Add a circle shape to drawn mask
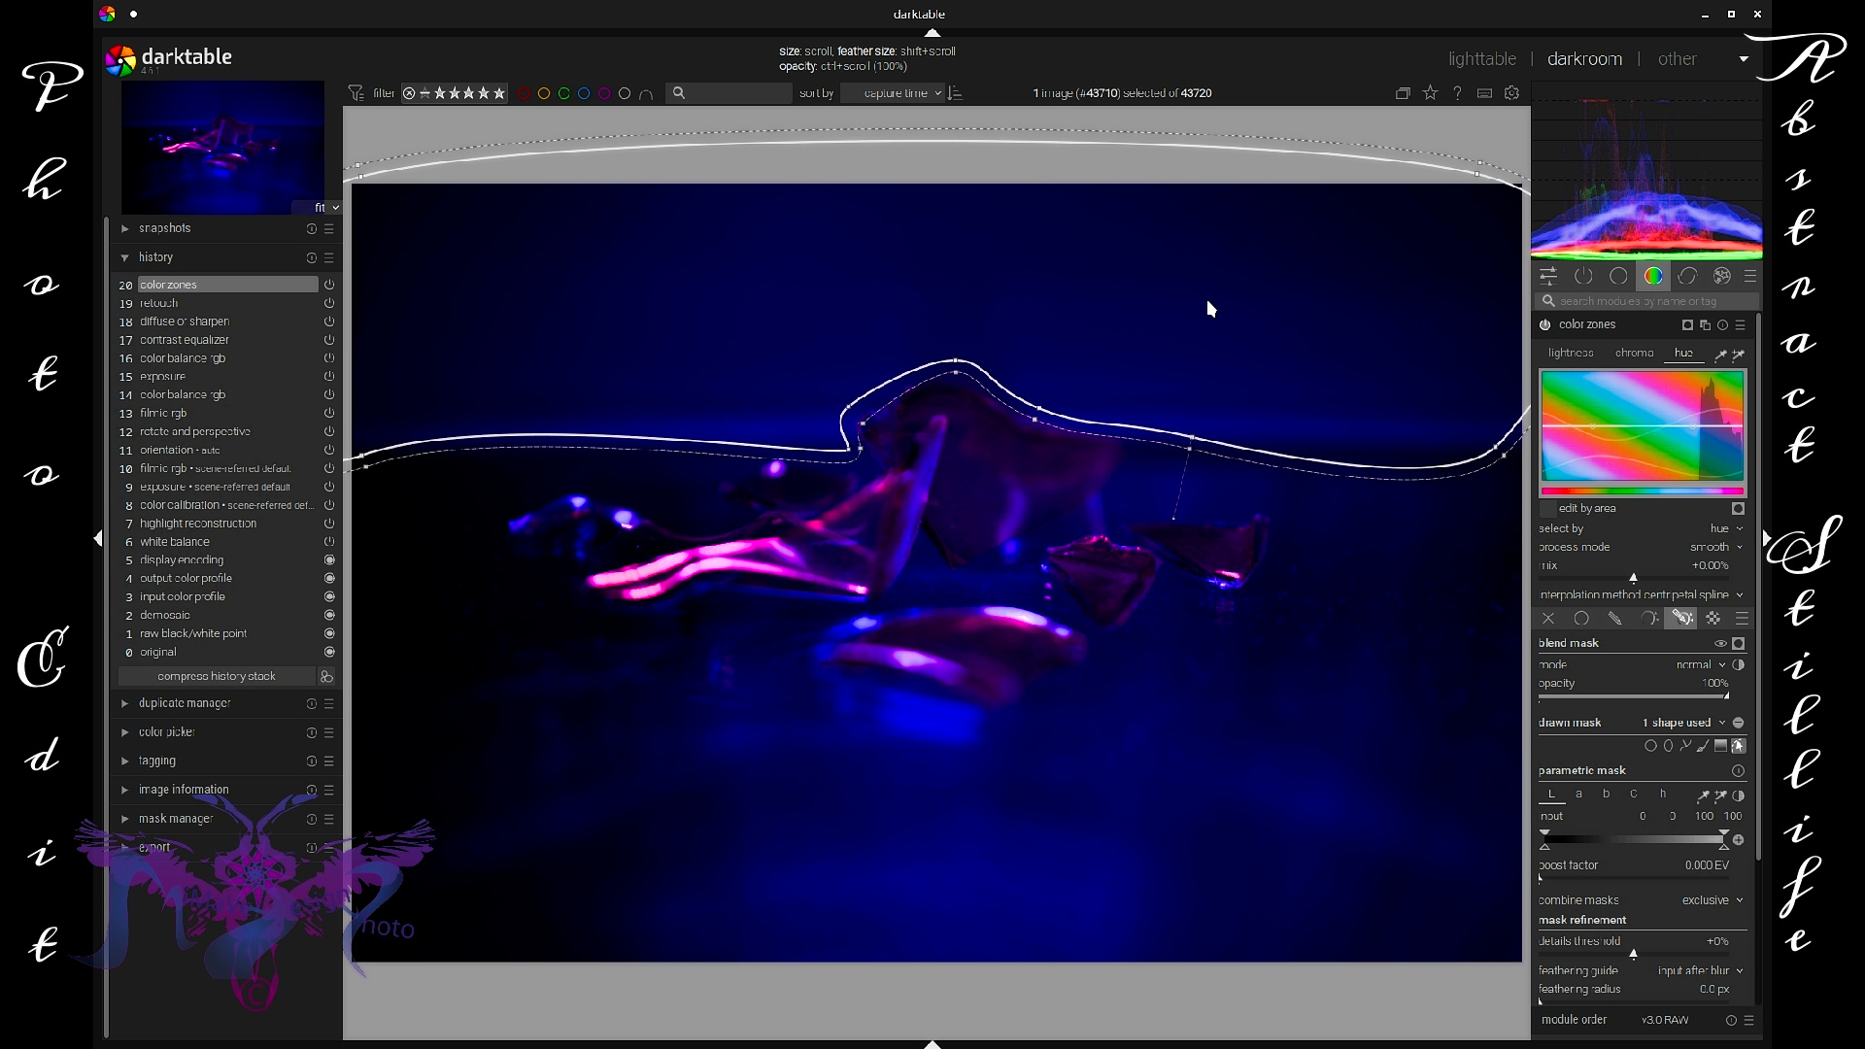Viewport: 1865px width, 1049px height. pos(1650,746)
